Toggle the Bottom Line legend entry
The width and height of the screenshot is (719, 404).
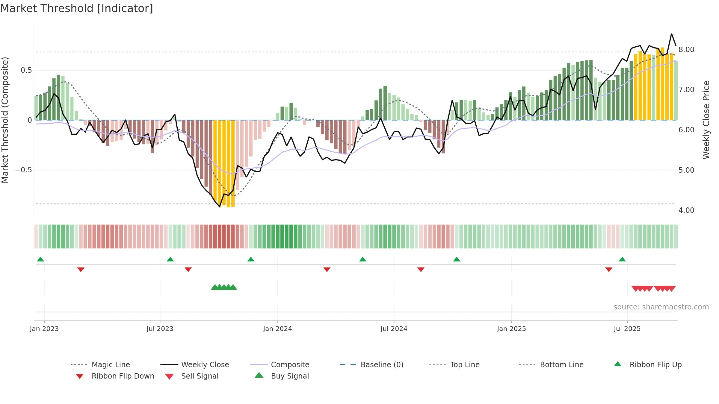click(x=551, y=364)
